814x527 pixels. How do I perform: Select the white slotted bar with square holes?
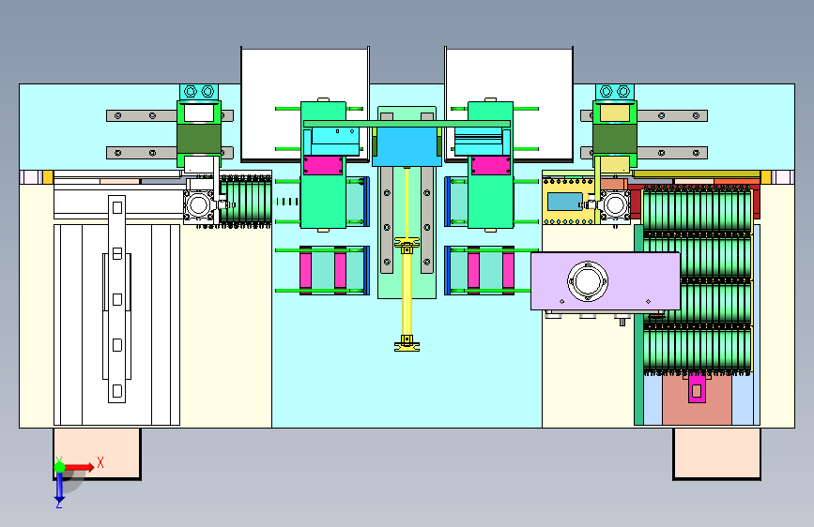pyautogui.click(x=116, y=299)
